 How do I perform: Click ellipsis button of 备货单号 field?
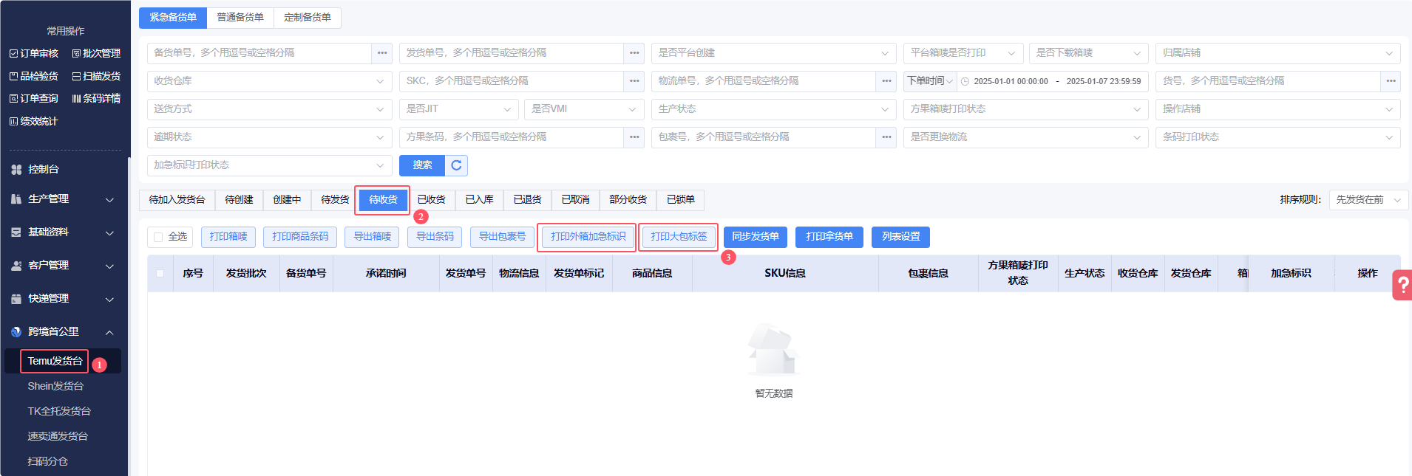pos(382,53)
